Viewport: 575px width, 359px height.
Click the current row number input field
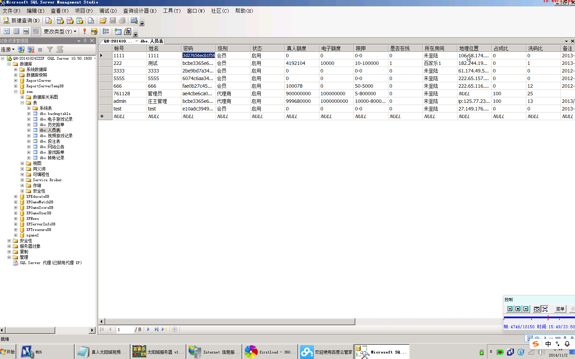pos(125,329)
